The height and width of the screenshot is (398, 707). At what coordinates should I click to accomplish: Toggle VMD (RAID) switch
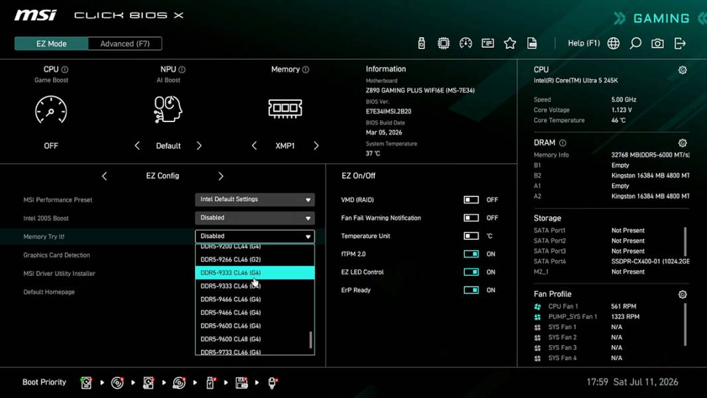pos(471,200)
